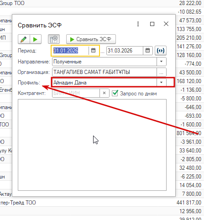Run the Сравнить ЭСФ button
The width and height of the screenshot is (204, 220).
[91, 39]
